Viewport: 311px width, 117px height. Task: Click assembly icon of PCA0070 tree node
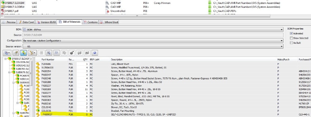[x=17, y=76]
